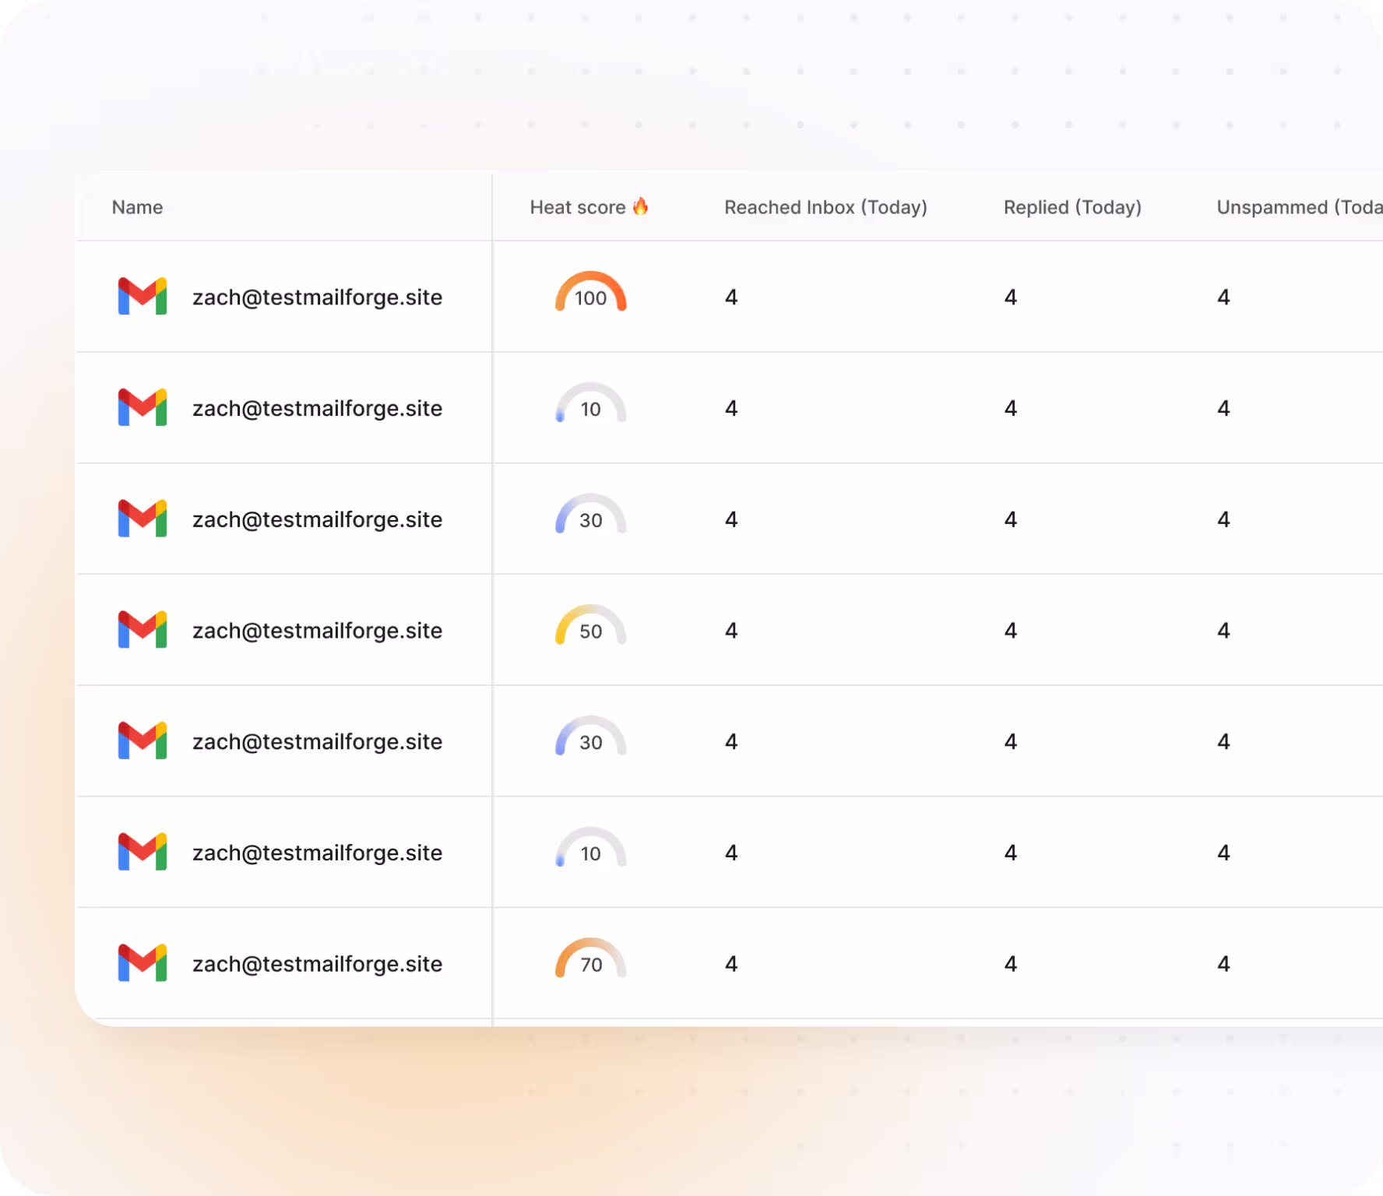Click the yellow heat score gauge showing 50
The height and width of the screenshot is (1196, 1383).
590,626
